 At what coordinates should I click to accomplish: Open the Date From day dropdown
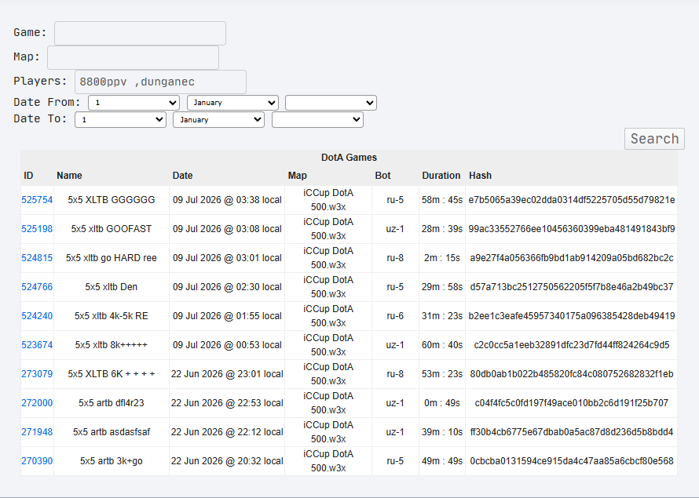point(134,103)
